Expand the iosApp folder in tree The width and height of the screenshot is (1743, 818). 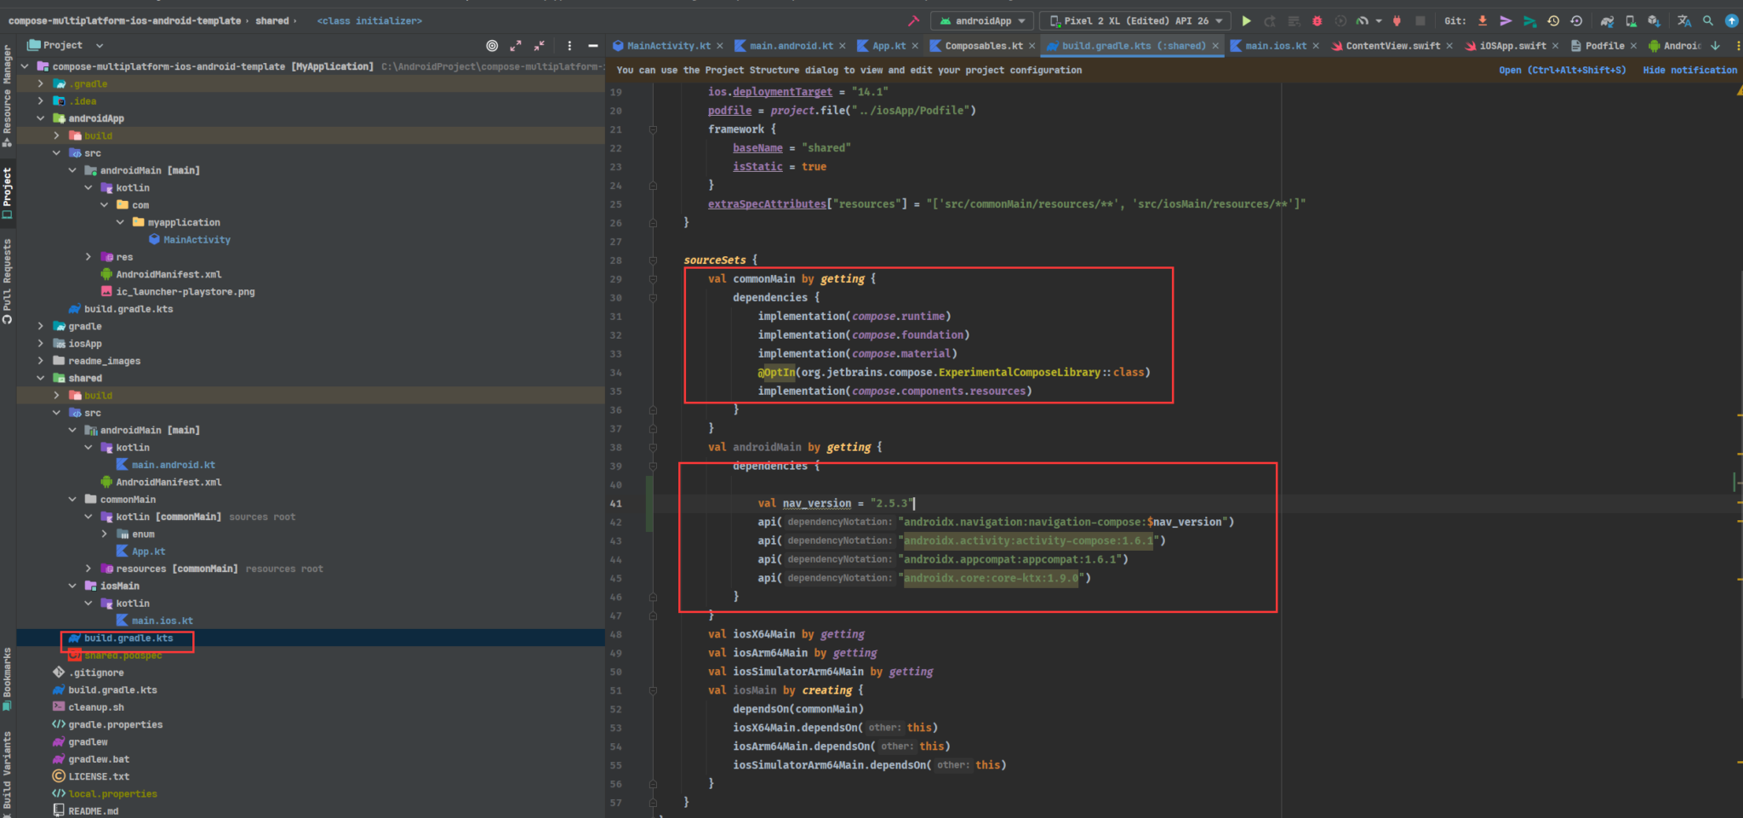[41, 344]
